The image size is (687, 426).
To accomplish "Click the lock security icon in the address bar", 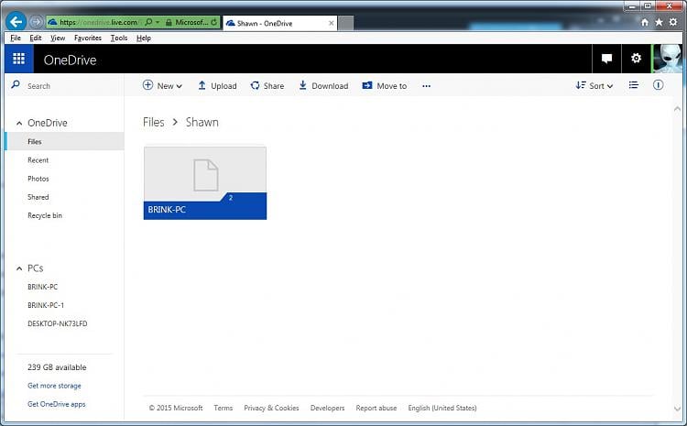I will (x=169, y=22).
